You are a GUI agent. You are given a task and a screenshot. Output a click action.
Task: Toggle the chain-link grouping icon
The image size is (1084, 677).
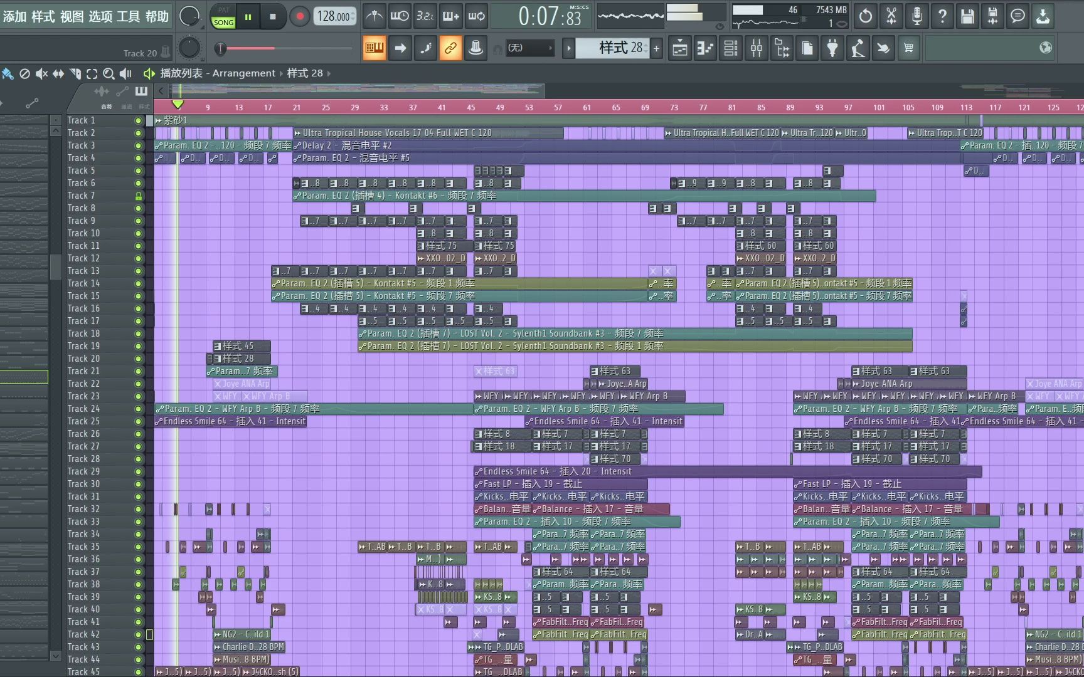(x=450, y=48)
